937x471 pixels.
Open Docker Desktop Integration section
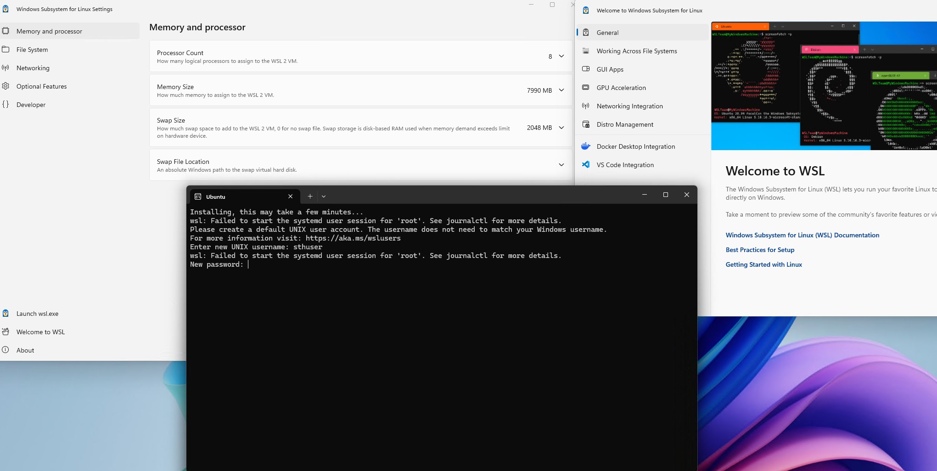642,146
